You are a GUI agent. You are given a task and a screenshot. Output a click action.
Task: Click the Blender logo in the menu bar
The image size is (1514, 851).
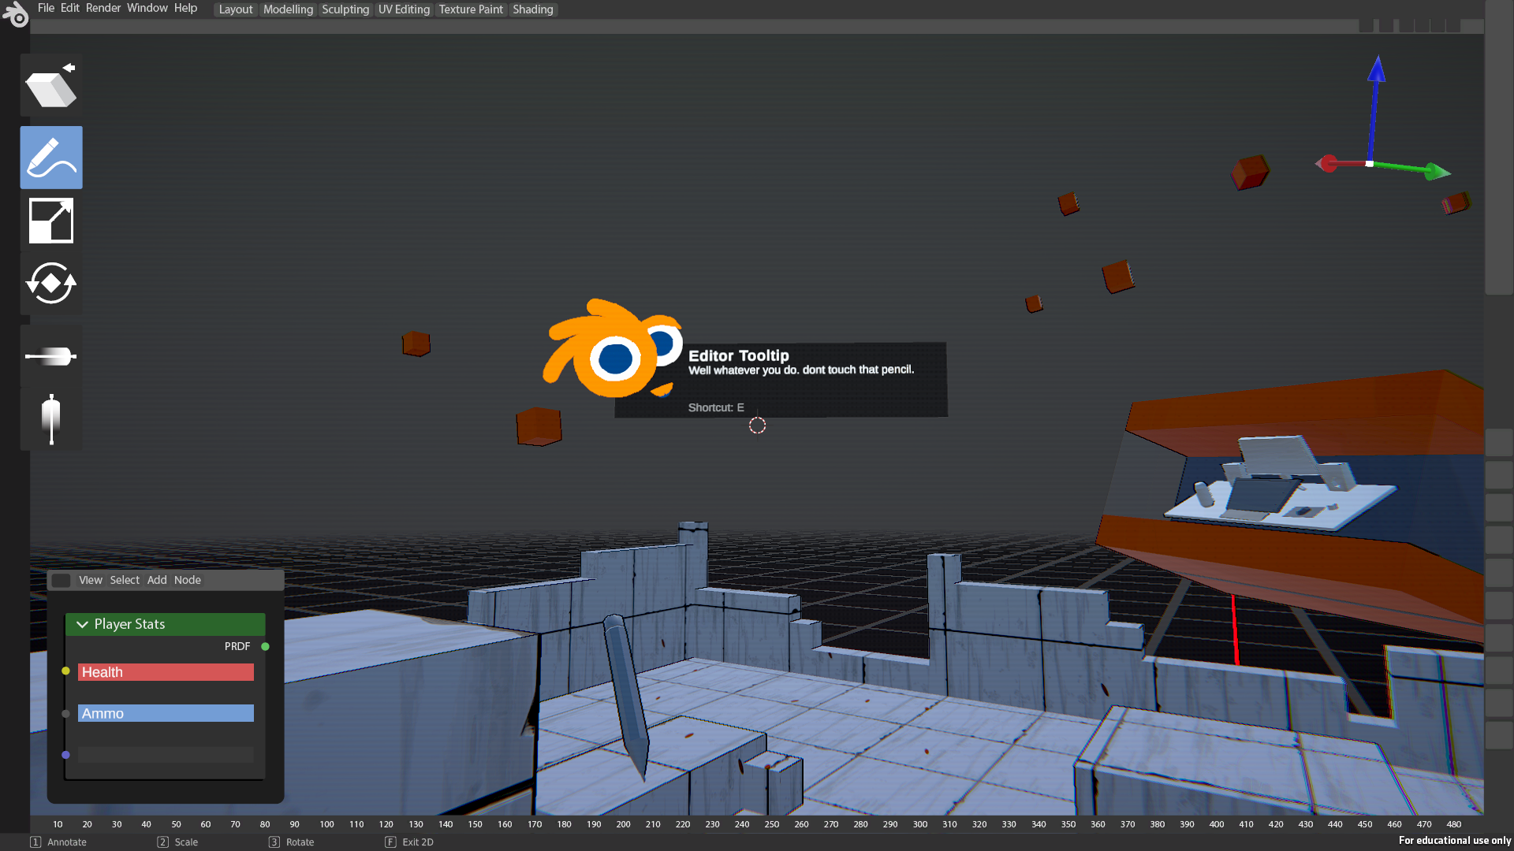pyautogui.click(x=15, y=13)
